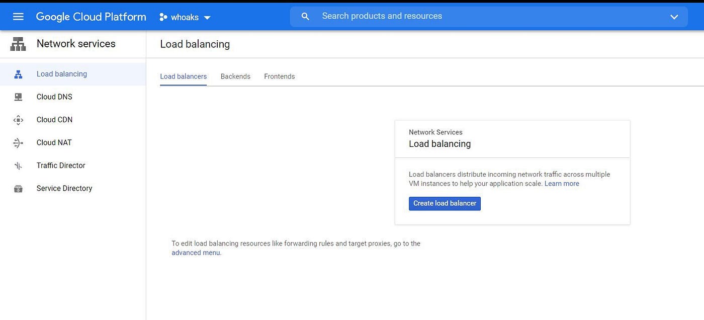
Task: Click the whoaks project icon
Action: [x=163, y=17]
